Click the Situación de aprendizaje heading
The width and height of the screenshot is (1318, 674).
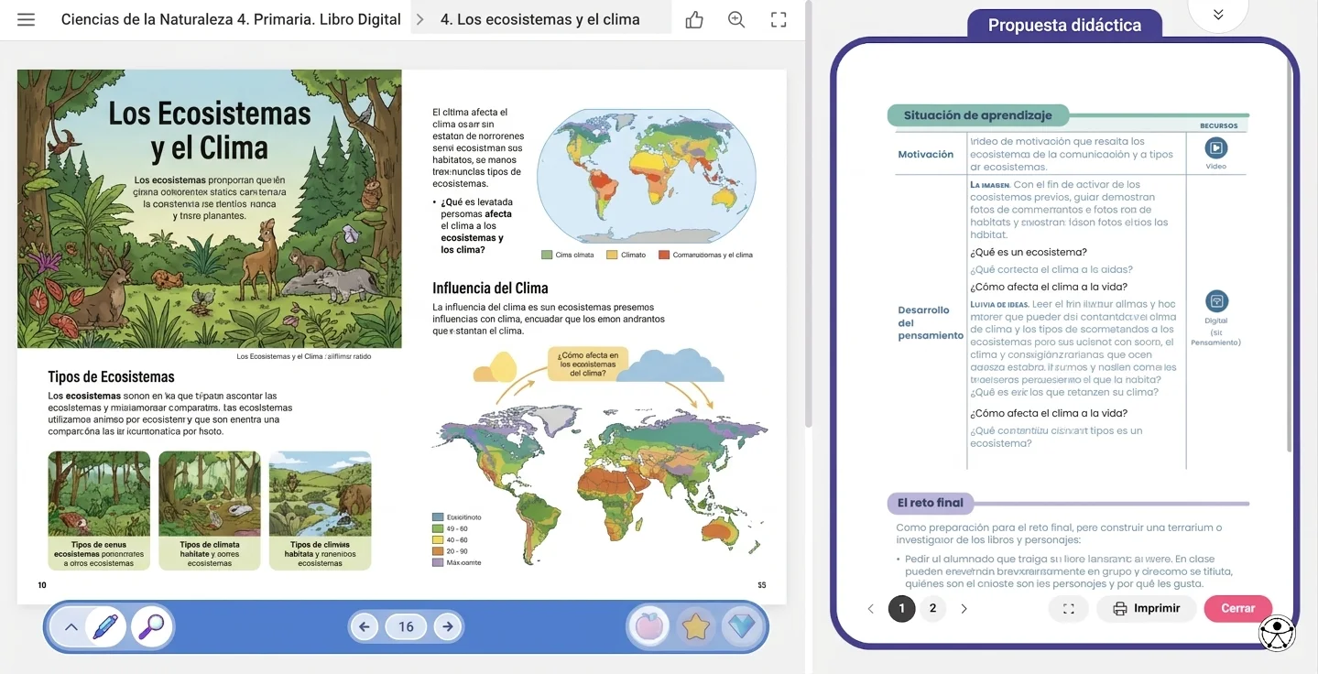click(x=978, y=115)
